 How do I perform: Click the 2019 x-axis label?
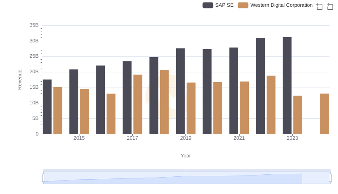pyautogui.click(x=185, y=138)
